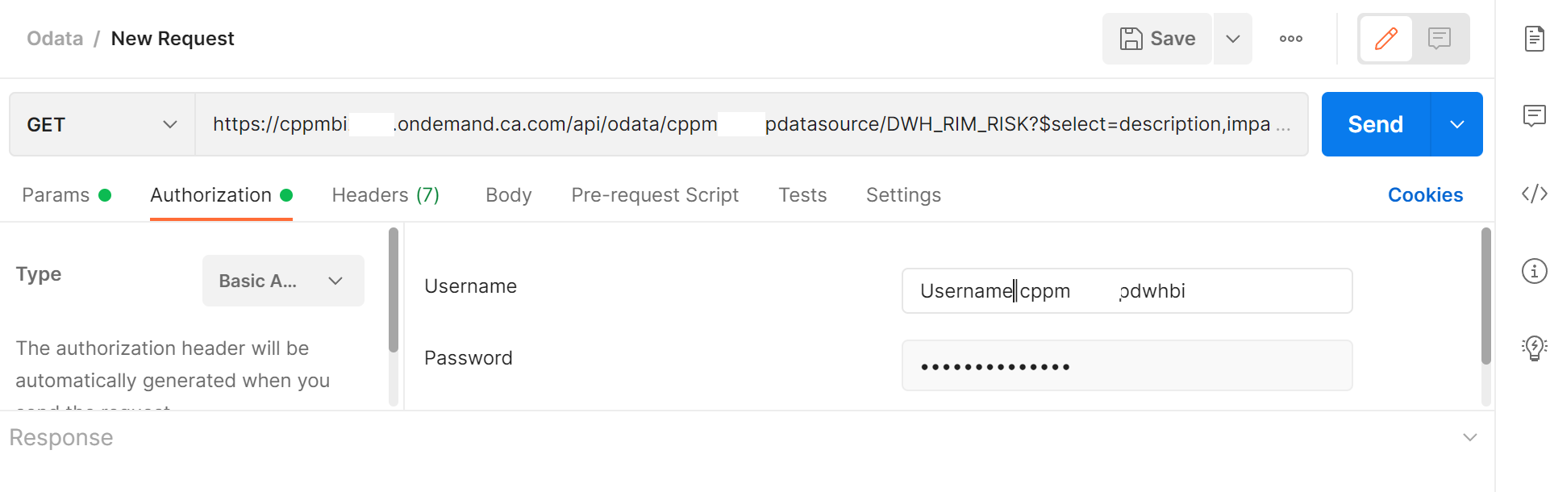Open the GET method dropdown
Image resolution: width=1550 pixels, height=492 pixels.
[102, 124]
